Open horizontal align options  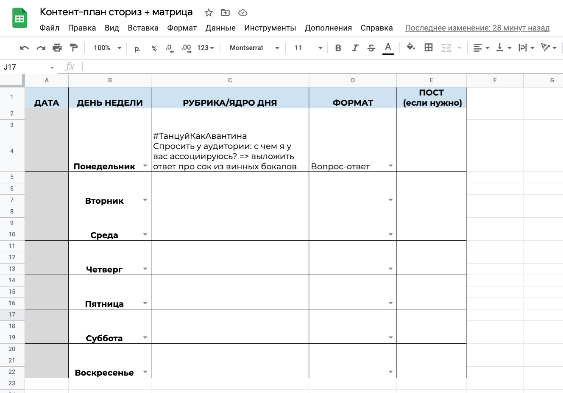coord(481,48)
